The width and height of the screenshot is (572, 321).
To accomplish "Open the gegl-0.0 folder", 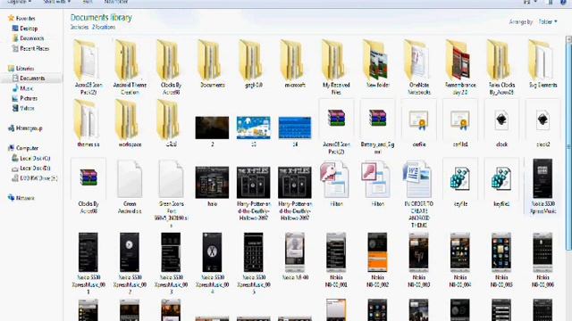I will pos(254,64).
